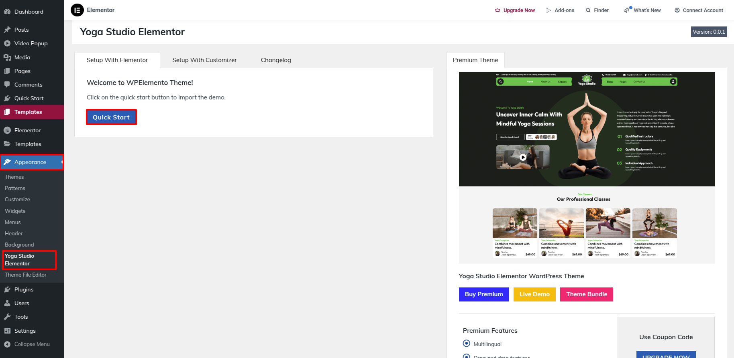Open the Changelog tab
The height and width of the screenshot is (358, 734).
276,60
